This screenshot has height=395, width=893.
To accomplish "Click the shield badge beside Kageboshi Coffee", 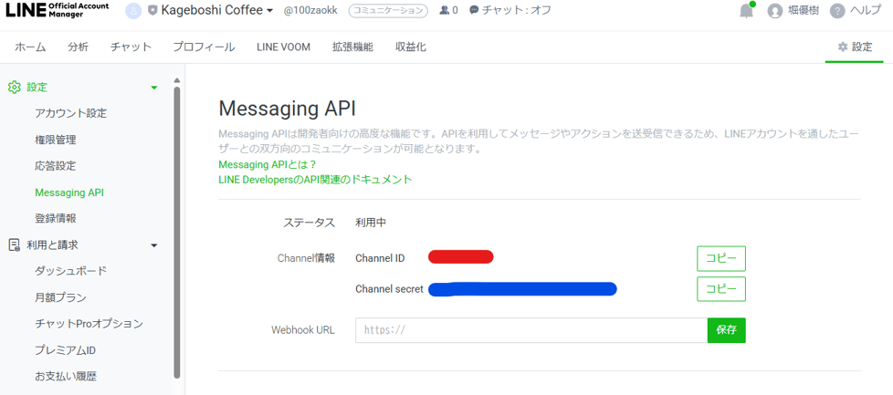I will coord(152,10).
